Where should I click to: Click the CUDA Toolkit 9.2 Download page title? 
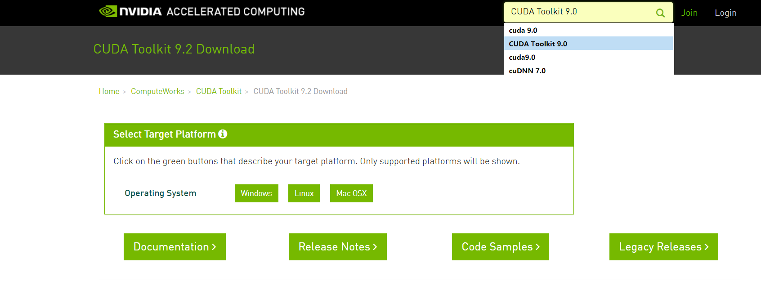174,49
